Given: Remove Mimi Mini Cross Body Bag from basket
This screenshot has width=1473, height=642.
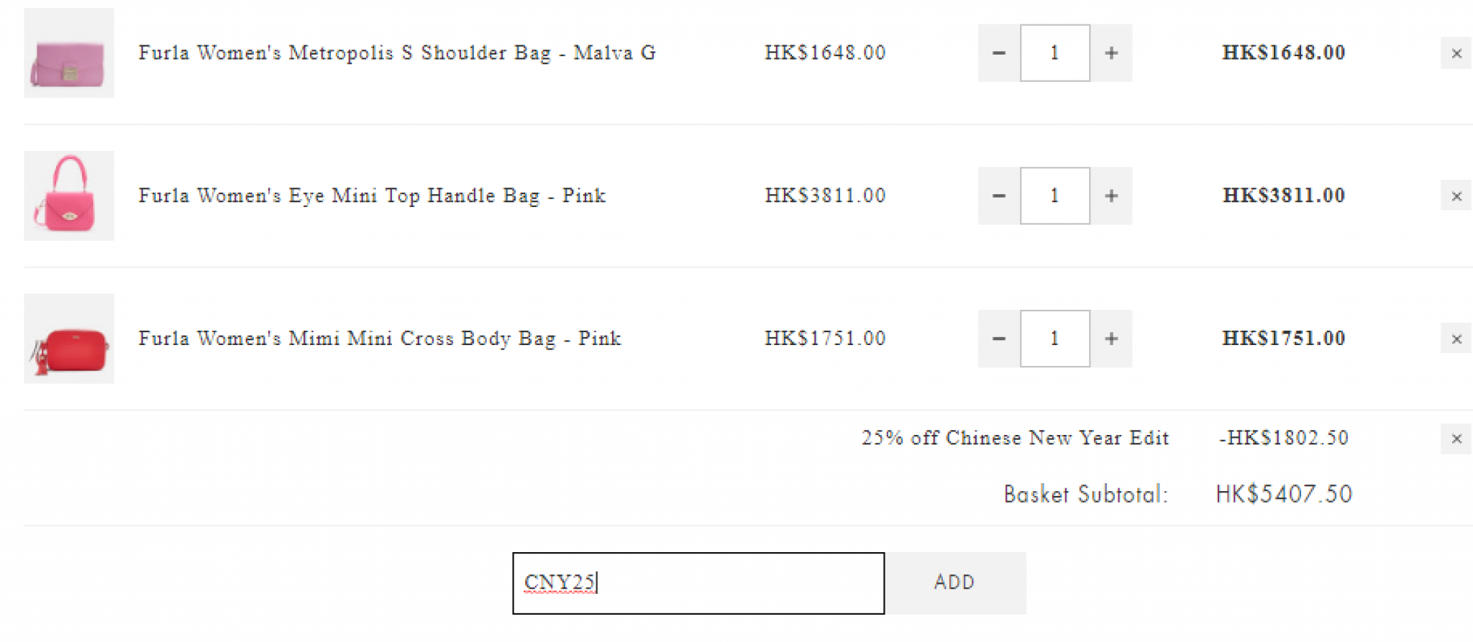Looking at the screenshot, I should [1456, 339].
